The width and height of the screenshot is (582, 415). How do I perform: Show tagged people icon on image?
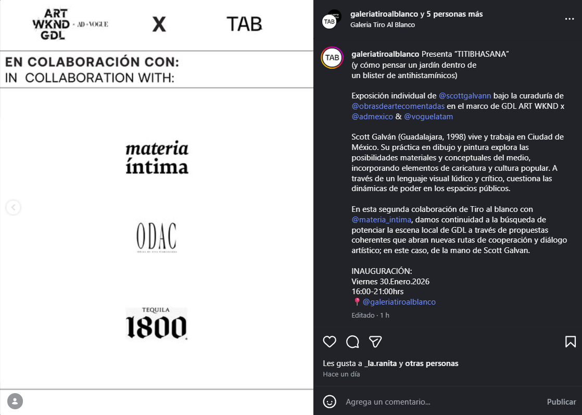[15, 401]
